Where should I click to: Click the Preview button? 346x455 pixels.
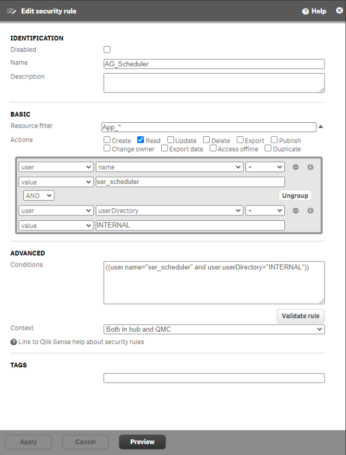142,442
